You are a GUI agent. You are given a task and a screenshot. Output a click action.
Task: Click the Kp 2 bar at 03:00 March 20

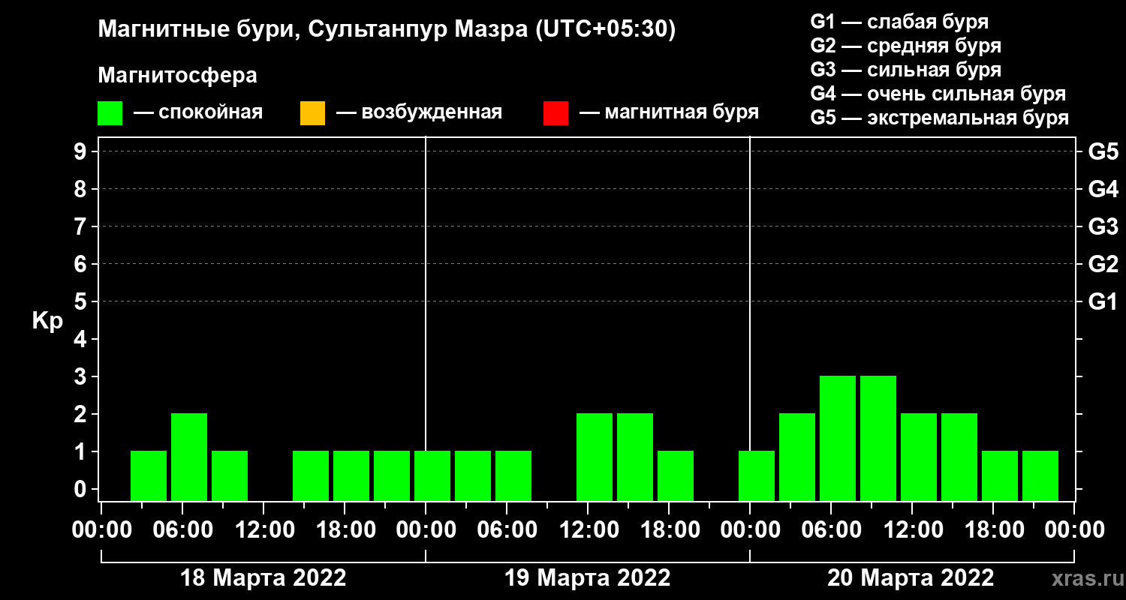[797, 457]
